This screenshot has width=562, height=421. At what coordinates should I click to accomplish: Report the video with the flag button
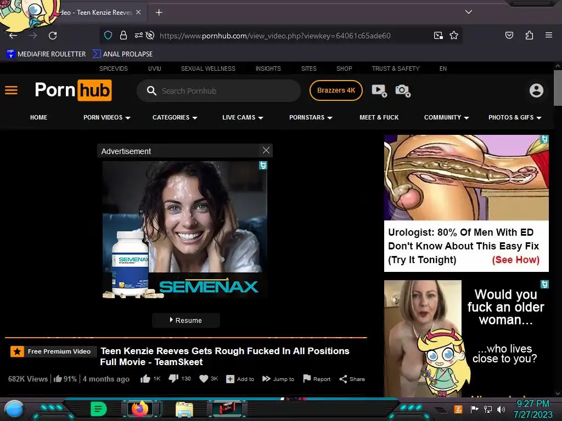(x=317, y=379)
